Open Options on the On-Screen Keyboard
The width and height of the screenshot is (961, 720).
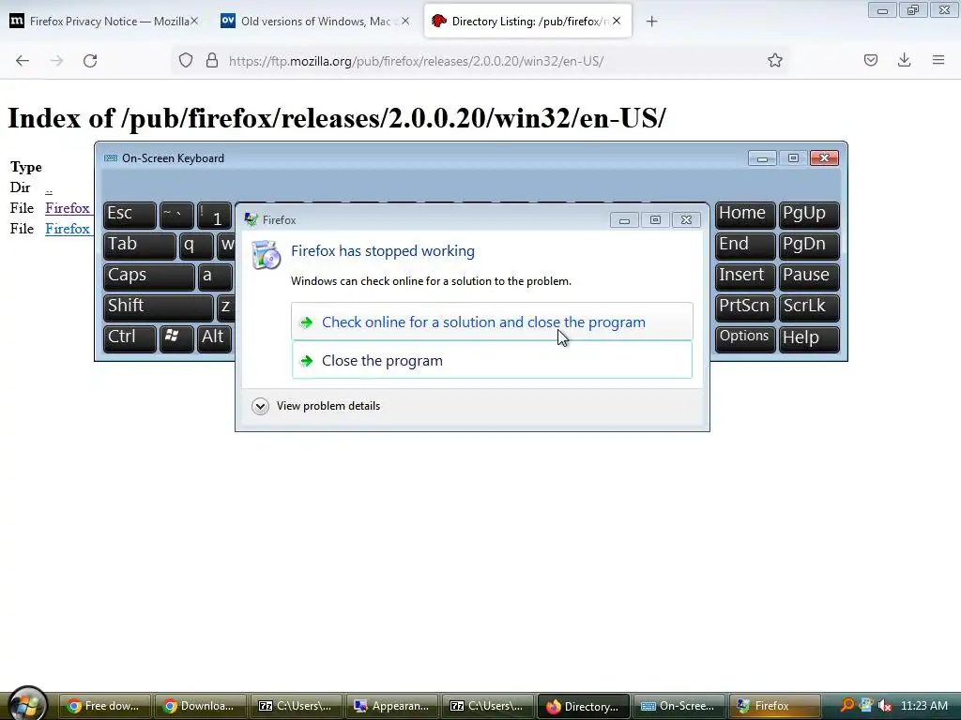tap(745, 338)
